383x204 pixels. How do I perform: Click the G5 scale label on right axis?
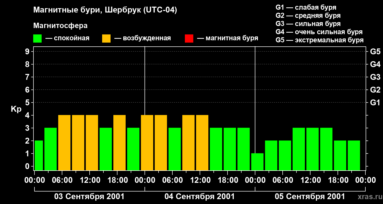tap(375, 52)
